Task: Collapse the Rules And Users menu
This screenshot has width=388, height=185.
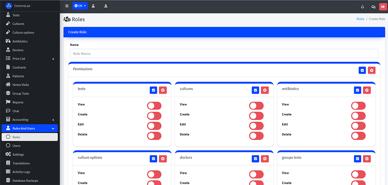Action: (x=29, y=128)
